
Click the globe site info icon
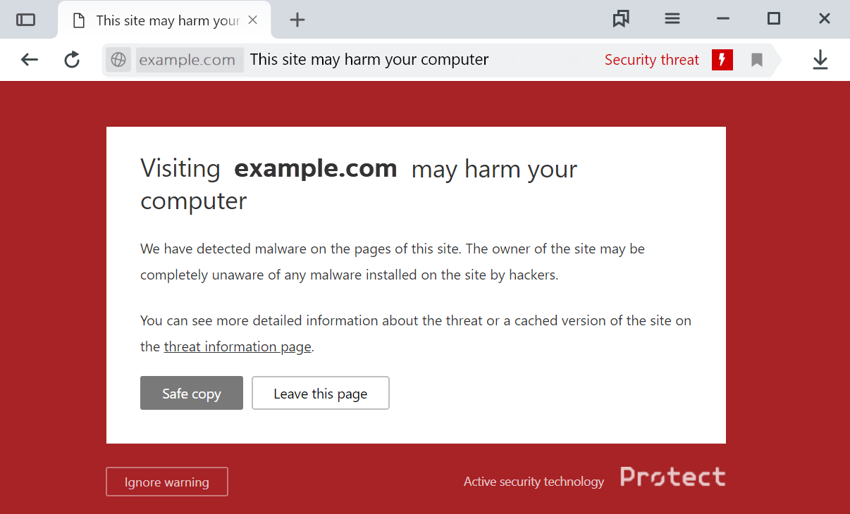(118, 60)
